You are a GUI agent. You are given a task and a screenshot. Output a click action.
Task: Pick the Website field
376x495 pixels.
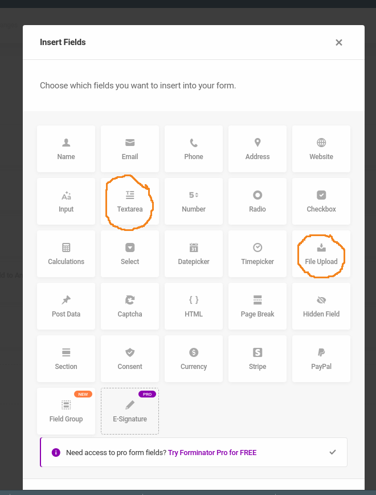[321, 149]
